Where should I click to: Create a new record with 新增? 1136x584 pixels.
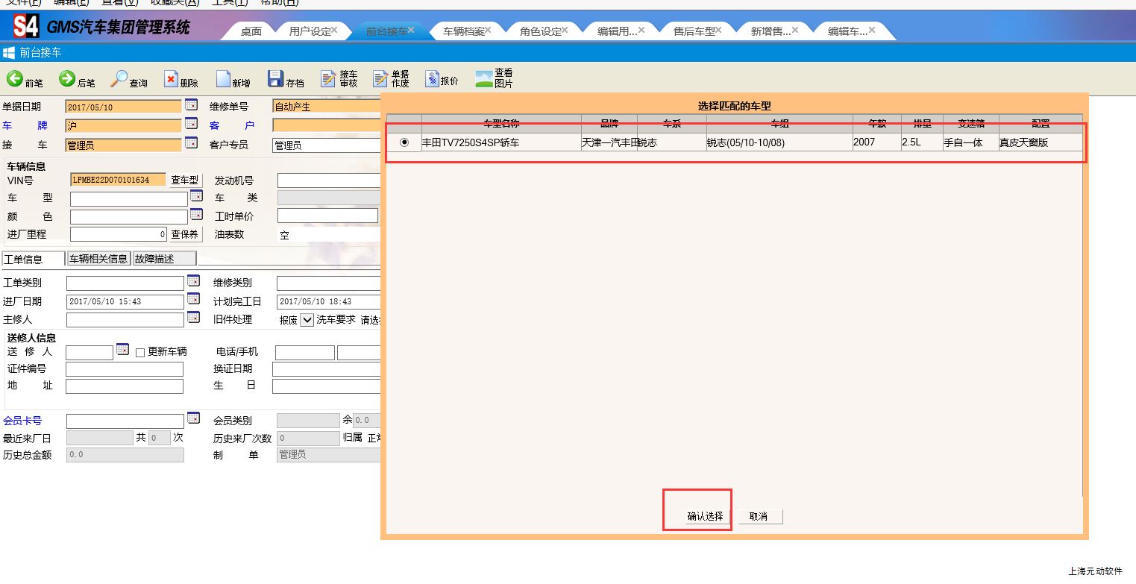click(223, 80)
